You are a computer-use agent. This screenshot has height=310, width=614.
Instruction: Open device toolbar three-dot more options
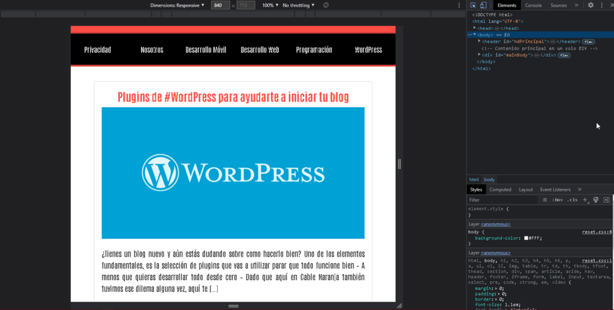(459, 5)
